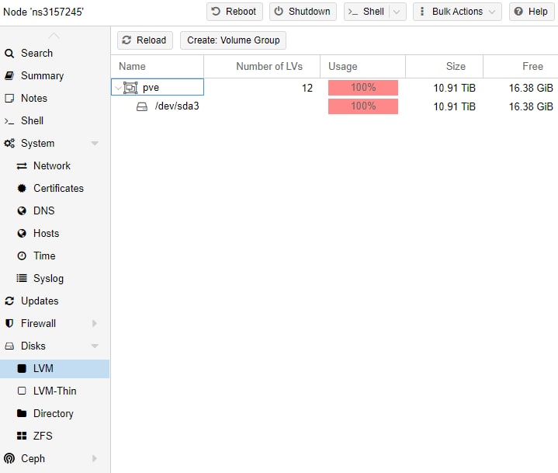The image size is (558, 473).
Task: Click the Help question mark icon
Action: tap(518, 12)
